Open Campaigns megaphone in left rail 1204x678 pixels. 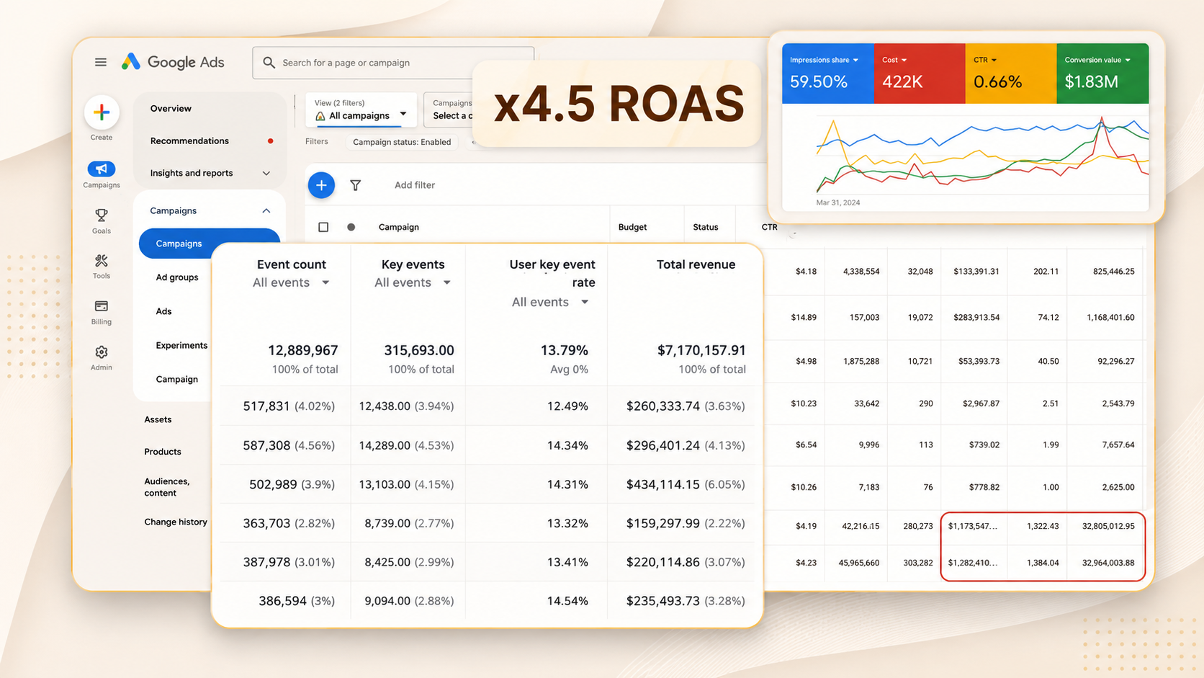point(102,169)
